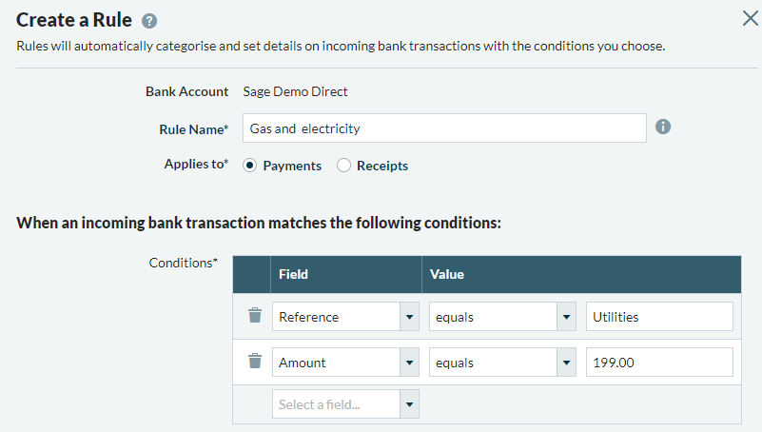The width and height of the screenshot is (762, 432).
Task: Click the Rule Name text field
Action: 444,128
